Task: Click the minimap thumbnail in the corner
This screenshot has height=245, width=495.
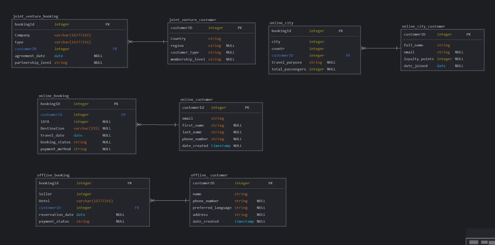Action: (x=480, y=238)
